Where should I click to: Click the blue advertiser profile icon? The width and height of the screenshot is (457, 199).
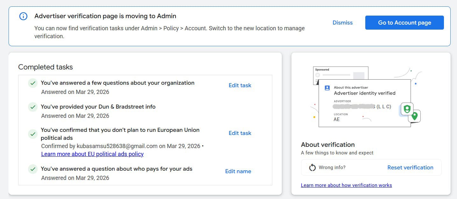pyautogui.click(x=327, y=88)
